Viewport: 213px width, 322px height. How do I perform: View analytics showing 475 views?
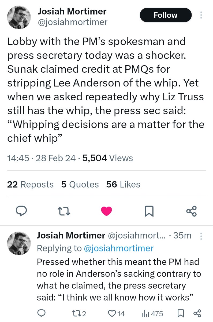tap(152, 313)
